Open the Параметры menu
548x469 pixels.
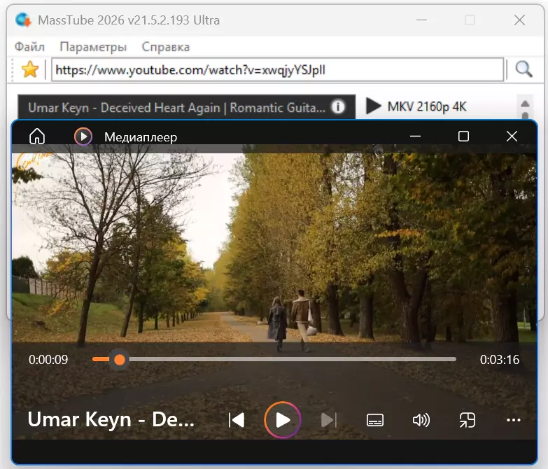tap(93, 47)
